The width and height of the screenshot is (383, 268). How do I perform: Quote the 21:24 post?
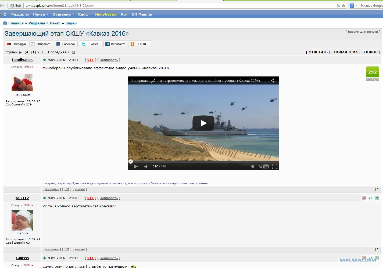[x=109, y=60]
